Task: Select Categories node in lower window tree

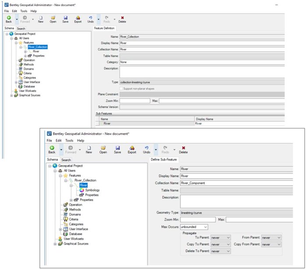Action: pos(76,224)
